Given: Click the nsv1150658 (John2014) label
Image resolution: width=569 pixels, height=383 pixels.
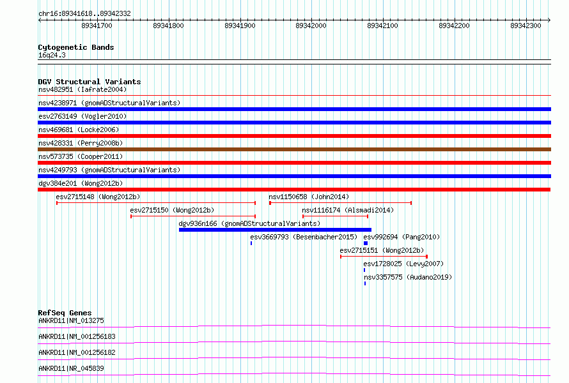Looking at the screenshot, I should (x=309, y=197).
